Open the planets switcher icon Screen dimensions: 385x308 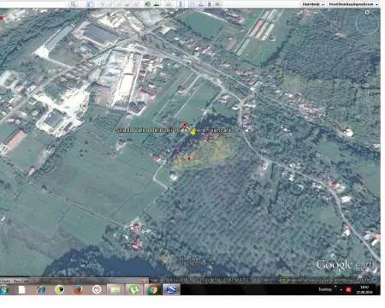coord(169,3)
